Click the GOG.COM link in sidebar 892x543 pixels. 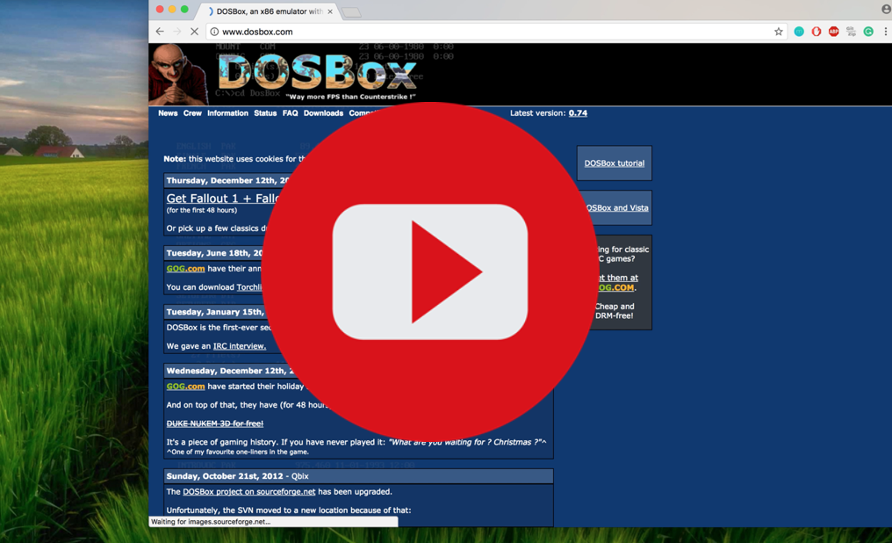(616, 287)
